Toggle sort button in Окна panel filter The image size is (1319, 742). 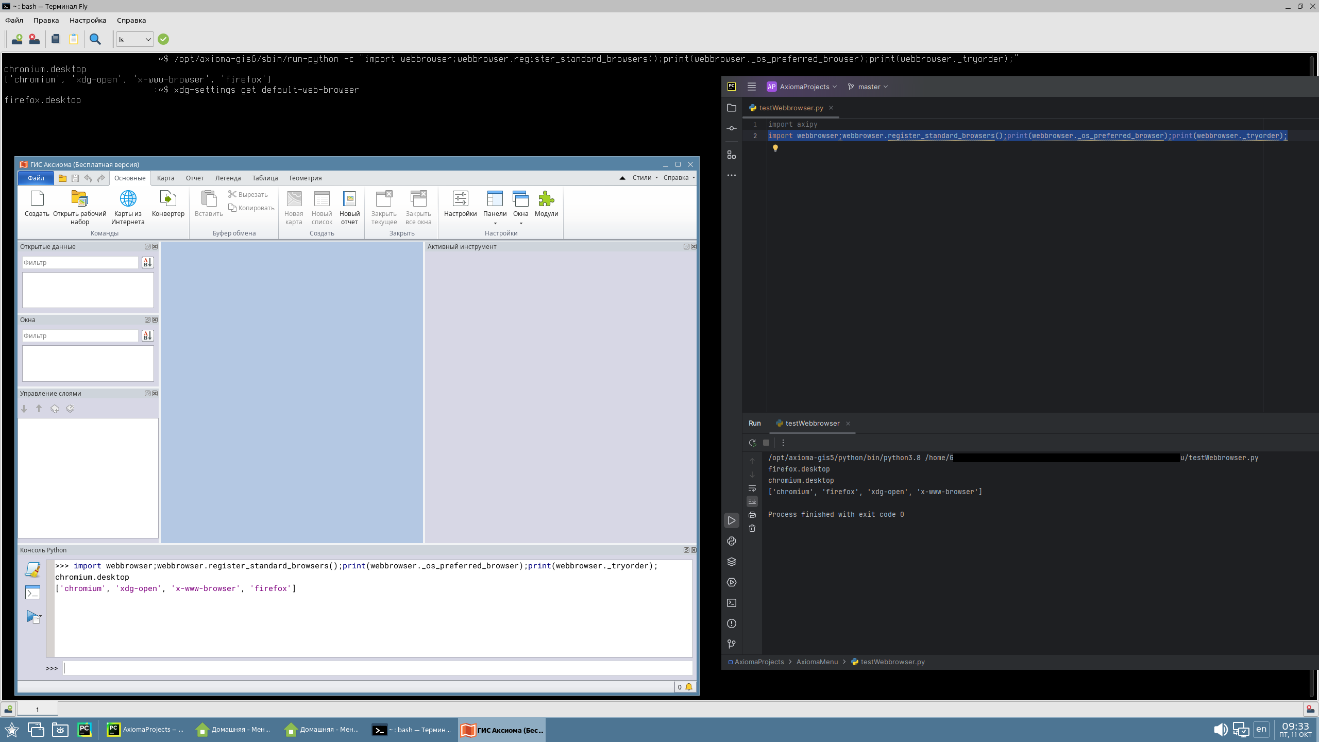(x=147, y=336)
